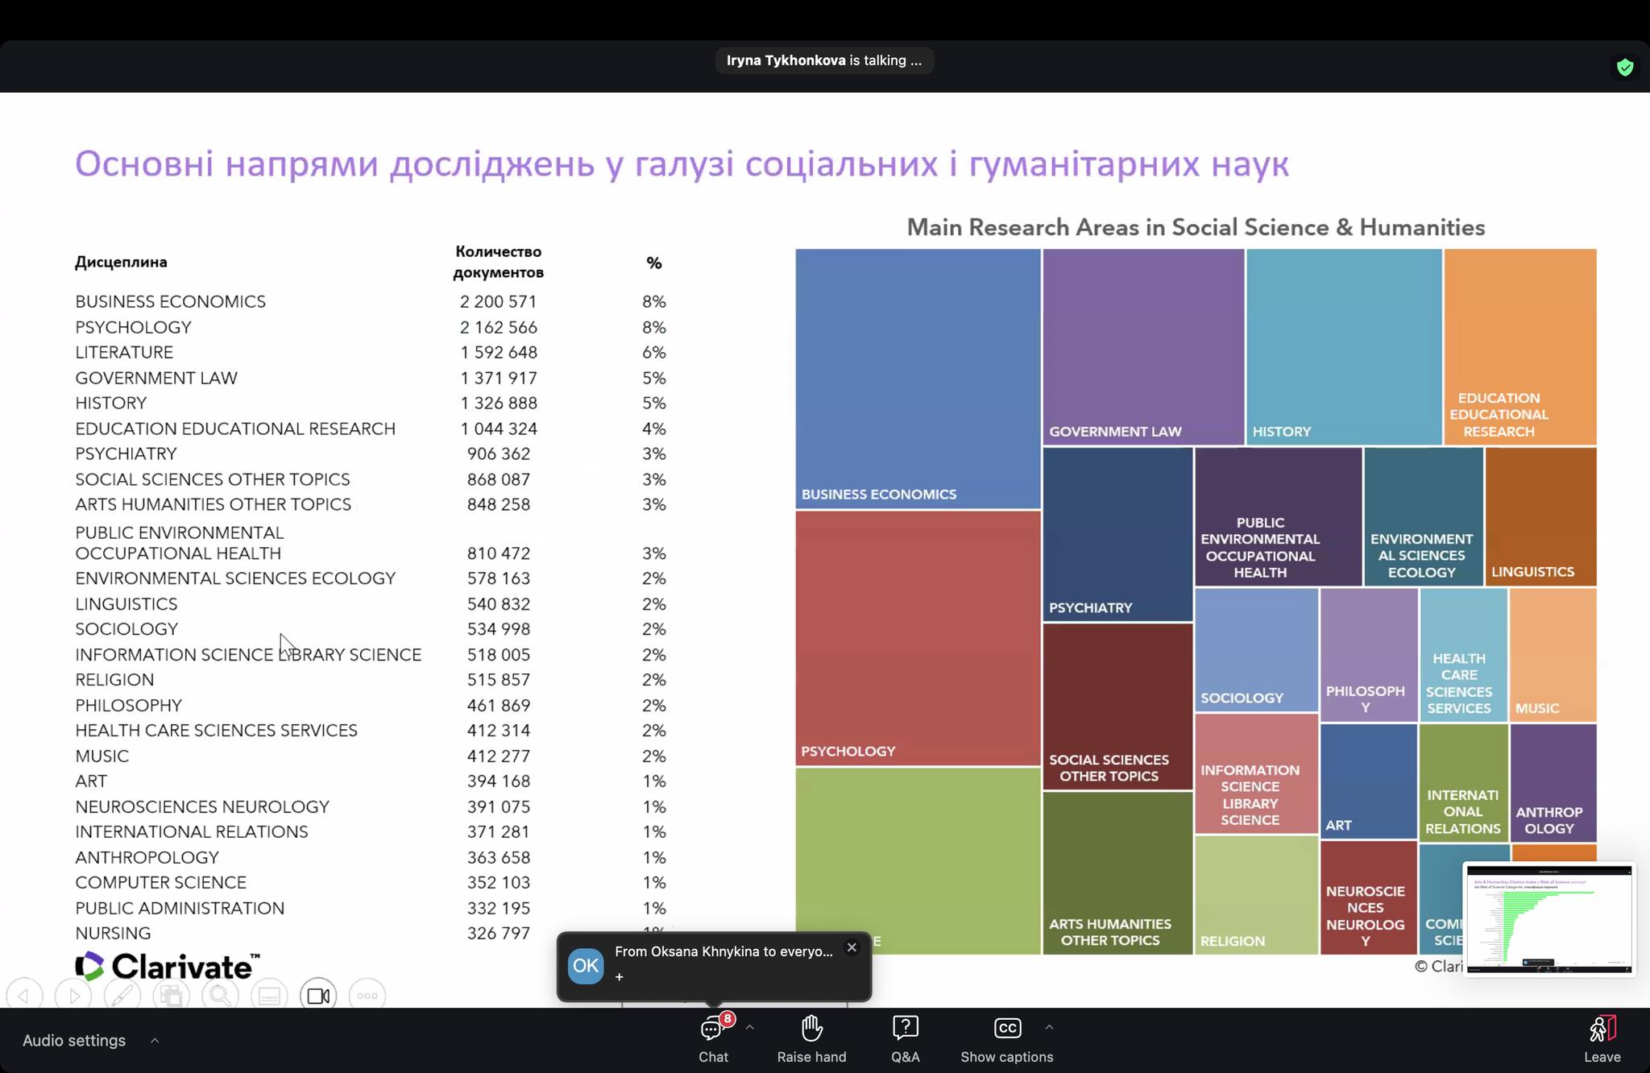
Task: Turn on Show captions
Action: 1006,1039
